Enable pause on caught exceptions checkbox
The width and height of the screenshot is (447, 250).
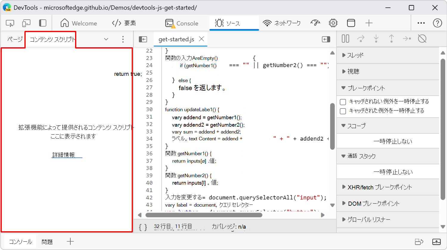point(343,111)
